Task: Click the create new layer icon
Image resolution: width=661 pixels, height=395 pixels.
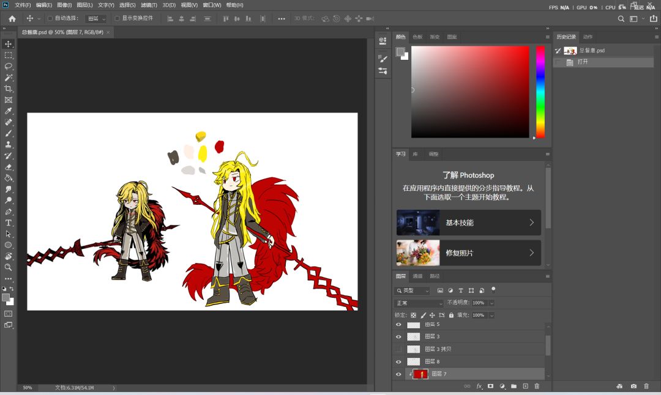Action: click(525, 386)
